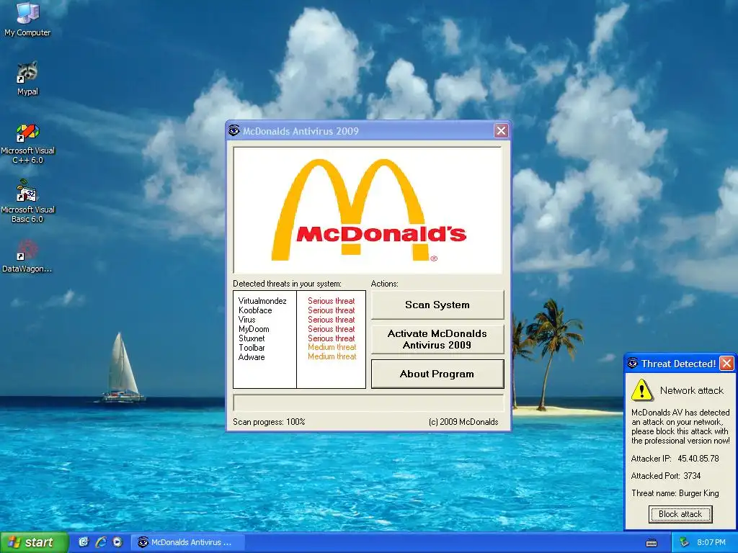738x553 pixels.
Task: Select Toolbar in threat list
Action: point(252,348)
